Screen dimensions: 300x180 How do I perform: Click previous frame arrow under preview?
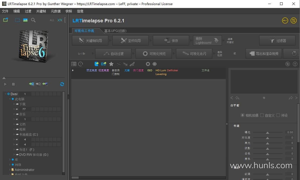[x=232, y=98]
